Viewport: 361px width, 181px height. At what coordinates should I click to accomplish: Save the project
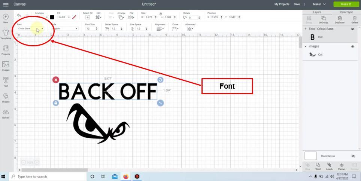point(297,4)
